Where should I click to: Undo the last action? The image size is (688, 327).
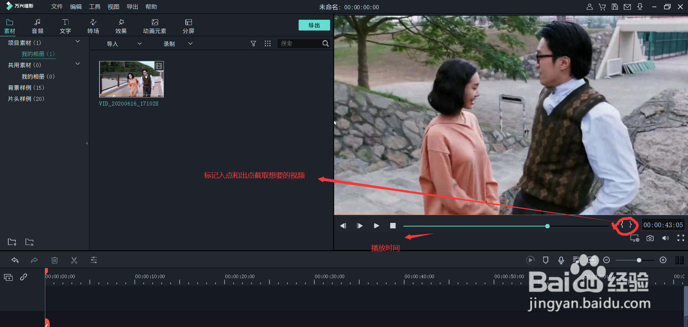pyautogui.click(x=15, y=260)
